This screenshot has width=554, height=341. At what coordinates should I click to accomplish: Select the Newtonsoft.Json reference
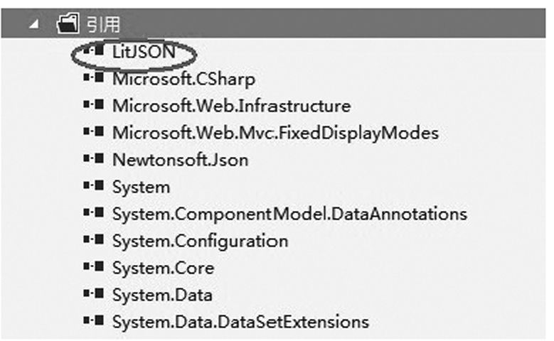click(x=180, y=160)
